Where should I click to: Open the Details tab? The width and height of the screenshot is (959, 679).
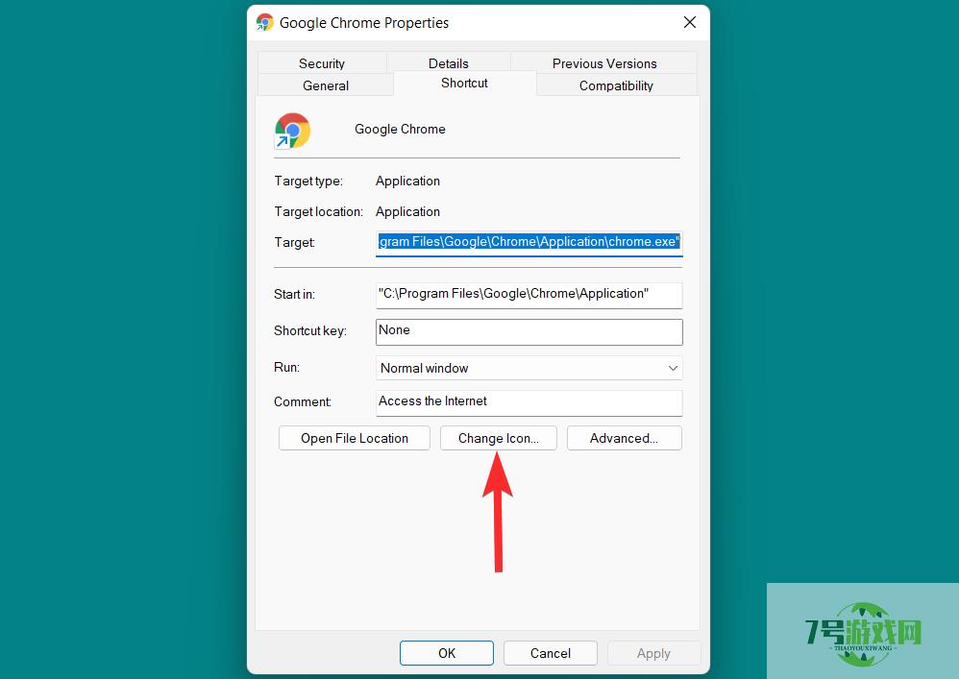(x=449, y=63)
